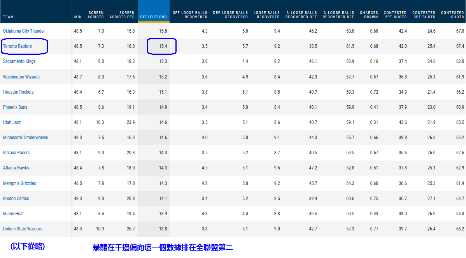The width and height of the screenshot is (466, 258).
Task: Sort by CHARGES DRAWN column header
Action: 369,15
